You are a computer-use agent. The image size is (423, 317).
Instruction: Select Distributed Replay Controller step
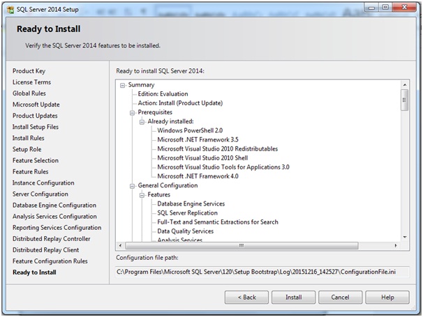[51, 239]
